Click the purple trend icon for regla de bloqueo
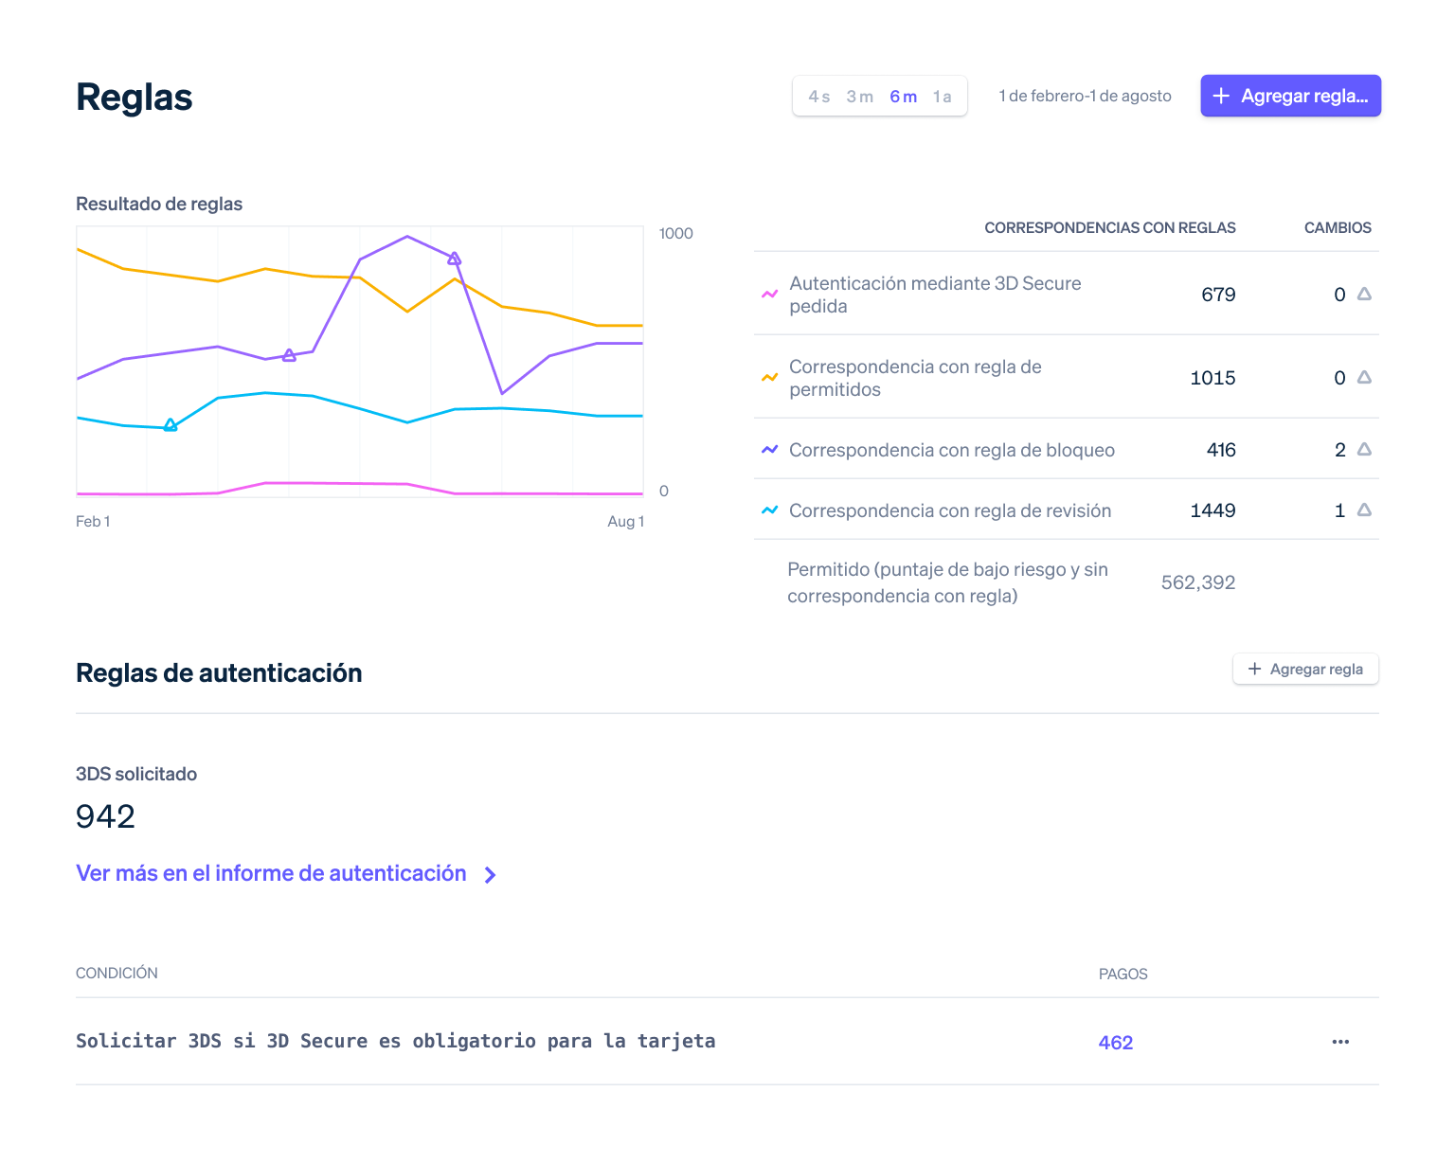The width and height of the screenshot is (1455, 1163). pos(770,450)
